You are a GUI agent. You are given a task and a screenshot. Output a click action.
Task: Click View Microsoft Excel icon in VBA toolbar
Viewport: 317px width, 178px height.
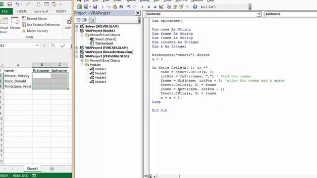pyautogui.click(x=79, y=6)
